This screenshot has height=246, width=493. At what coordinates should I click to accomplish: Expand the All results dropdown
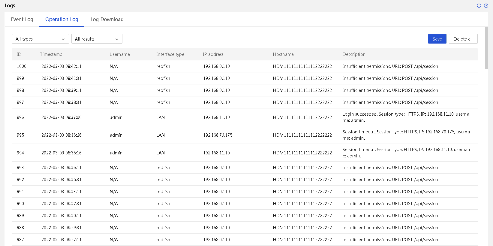(x=97, y=39)
